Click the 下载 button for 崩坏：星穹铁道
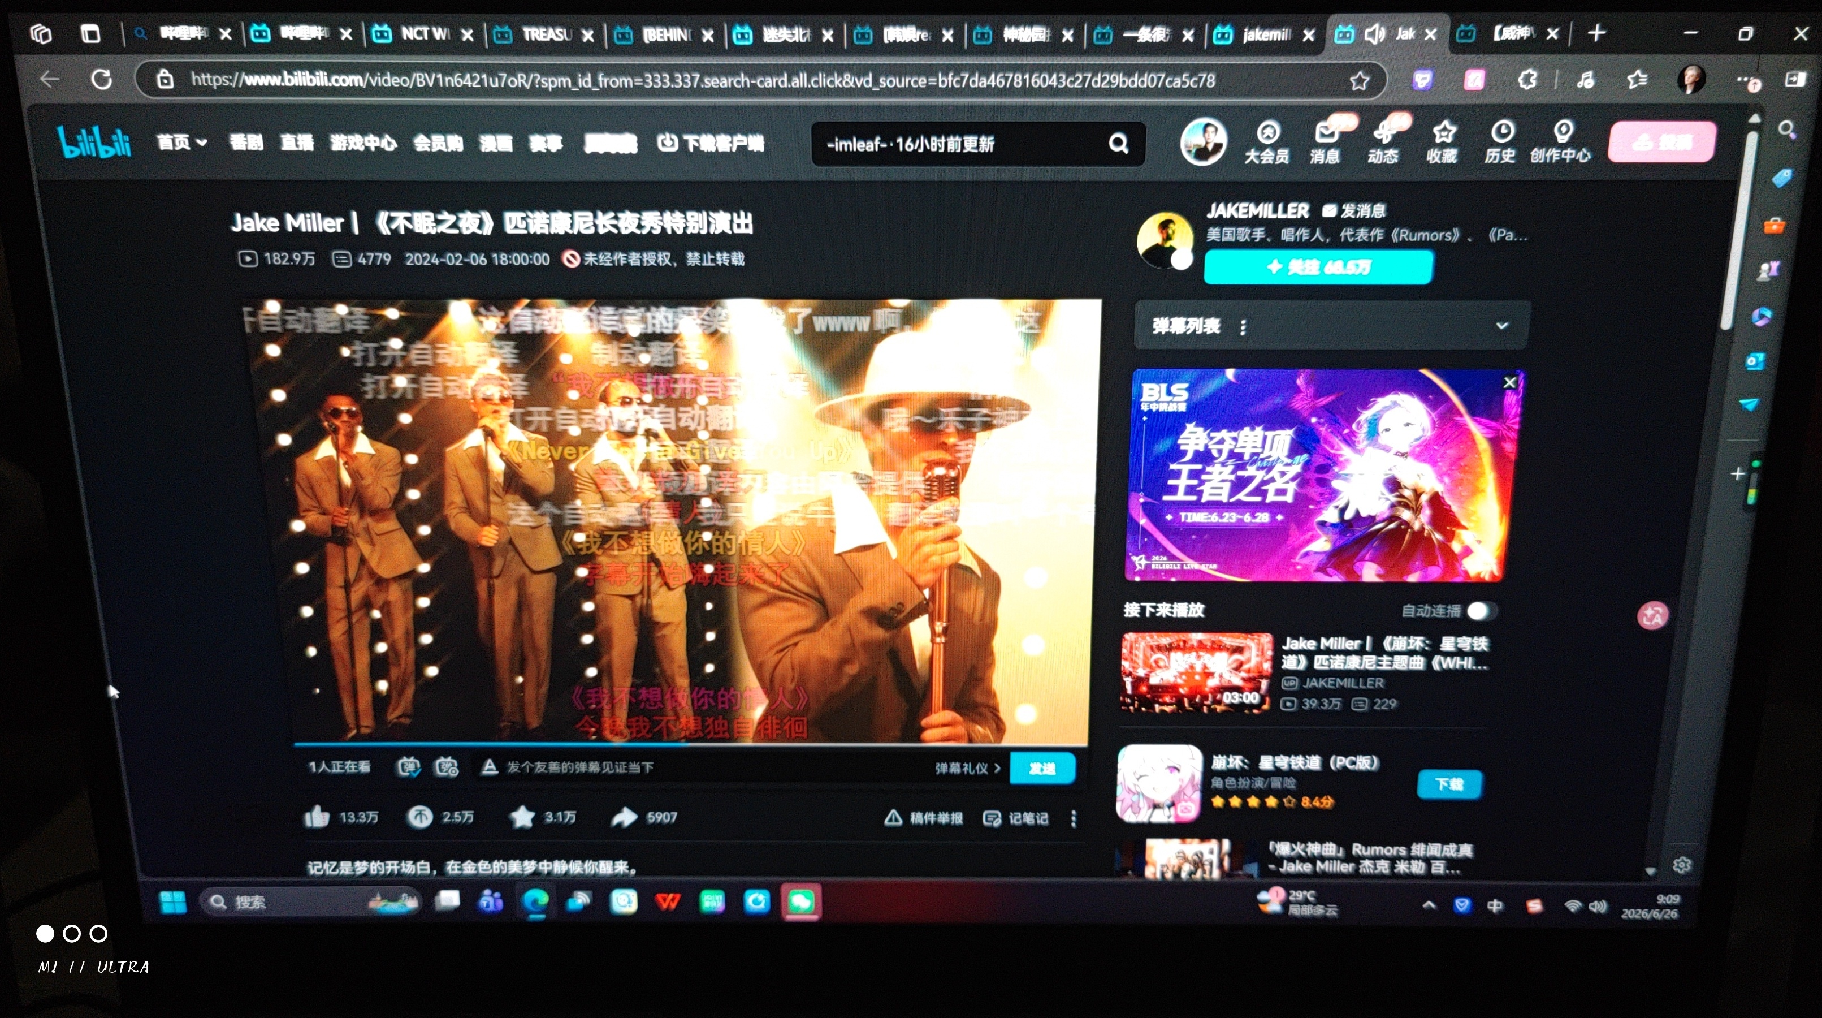 1449,784
